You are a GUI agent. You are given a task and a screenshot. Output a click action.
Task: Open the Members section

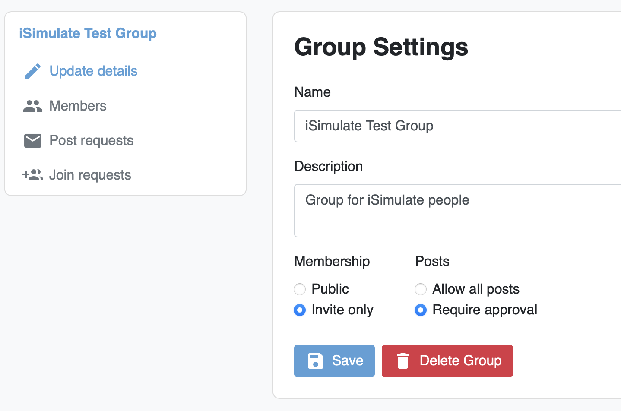click(78, 105)
